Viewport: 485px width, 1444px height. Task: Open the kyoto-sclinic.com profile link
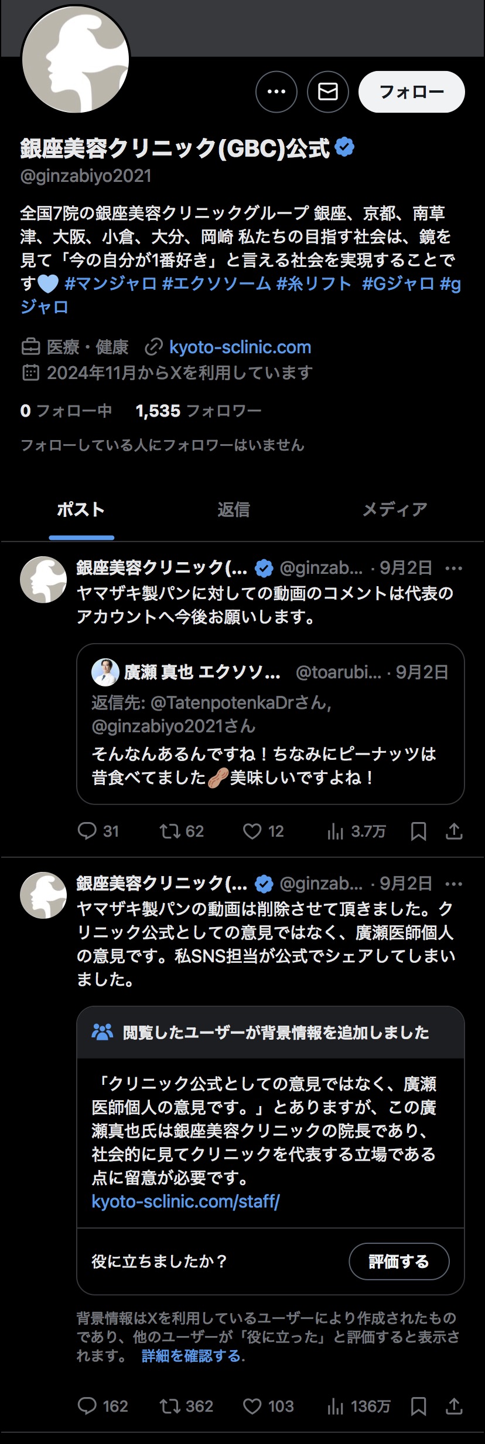[240, 347]
